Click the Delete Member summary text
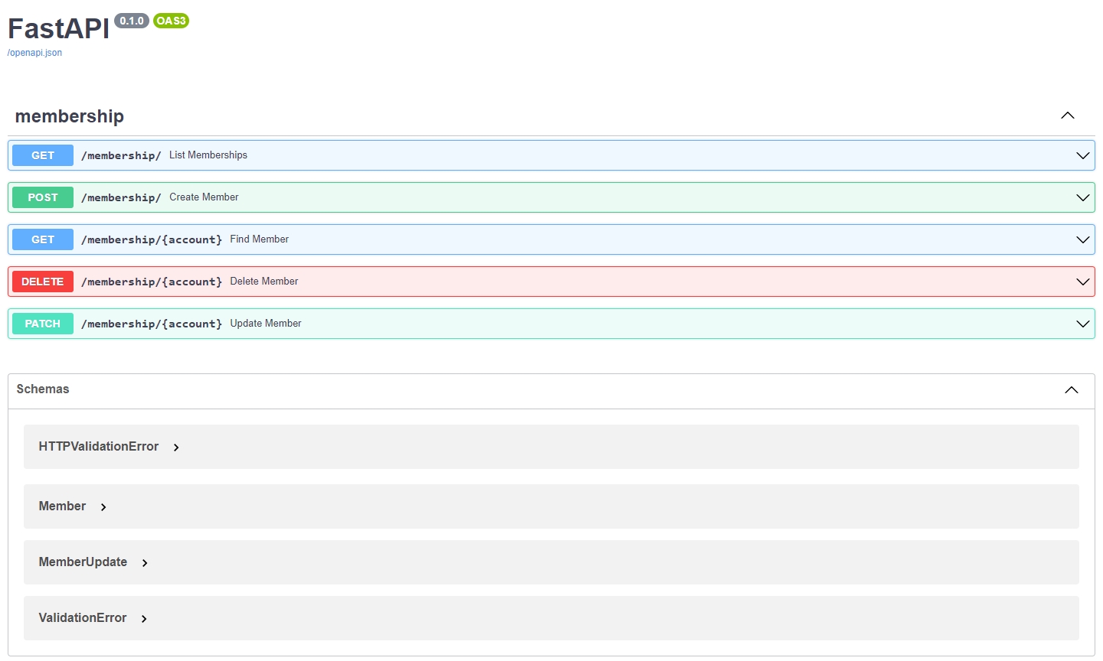 point(264,282)
